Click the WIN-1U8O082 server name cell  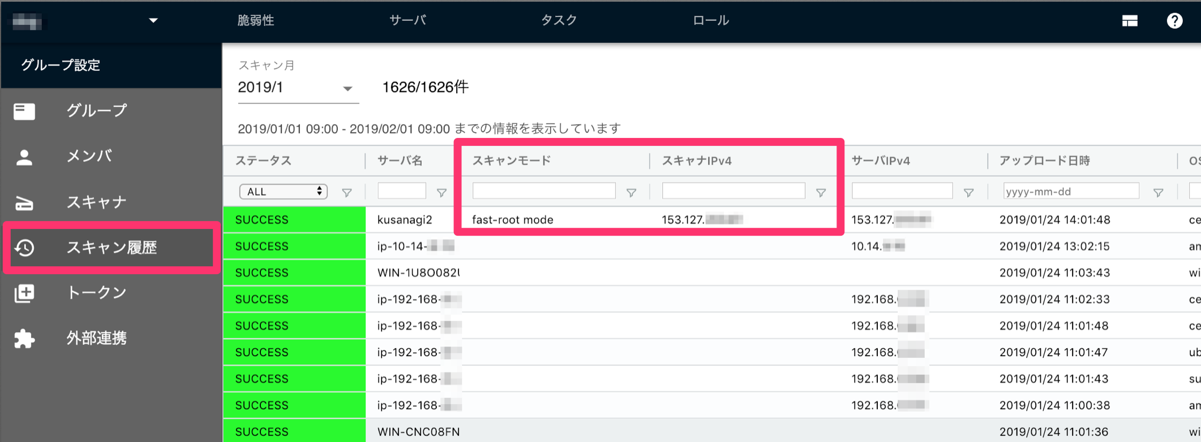click(418, 273)
